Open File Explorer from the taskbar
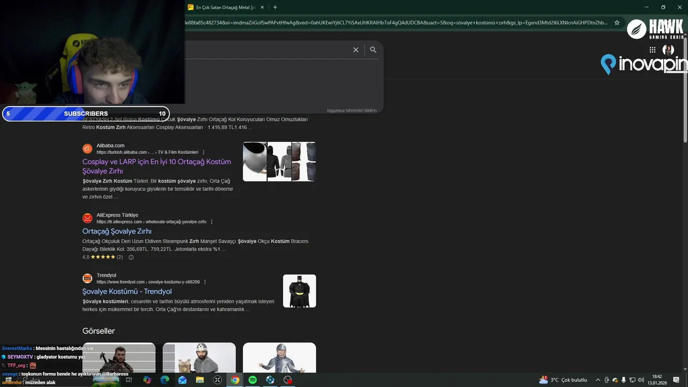688x387 pixels. click(200, 380)
